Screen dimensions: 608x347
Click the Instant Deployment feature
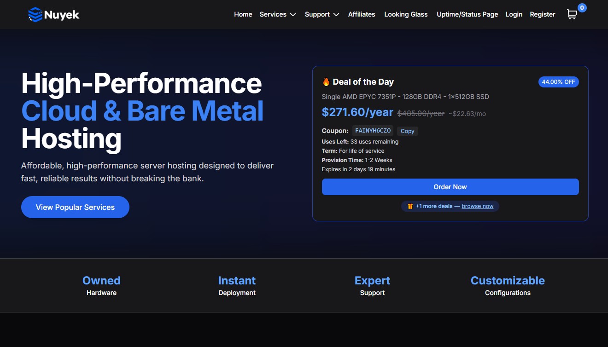tap(237, 285)
